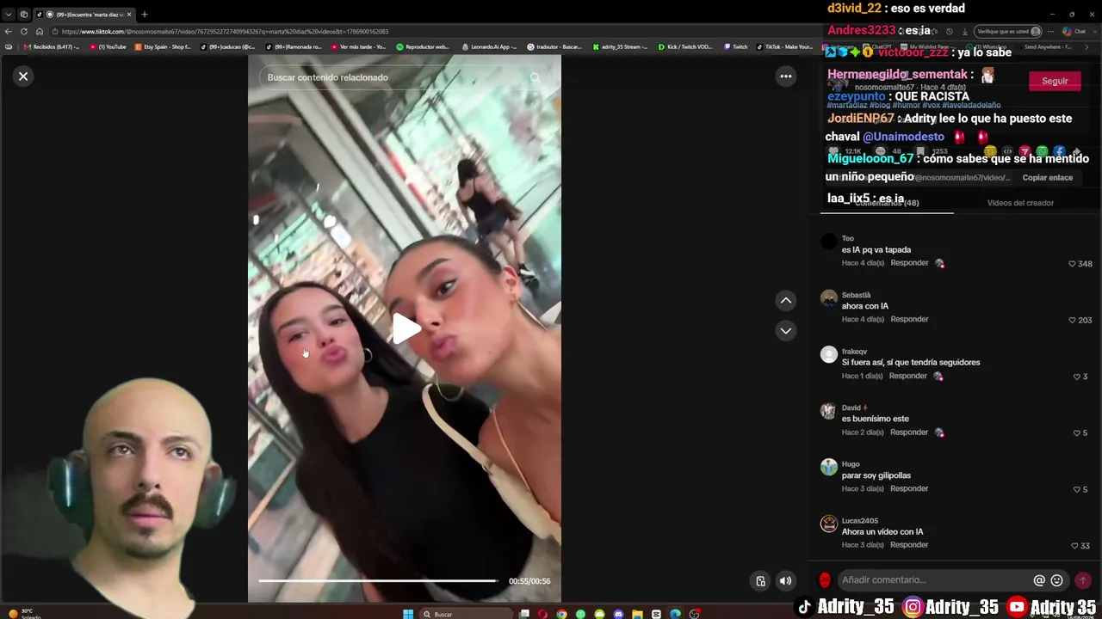
Task: Switch to the Comentarios (48) tab
Action: point(887,203)
